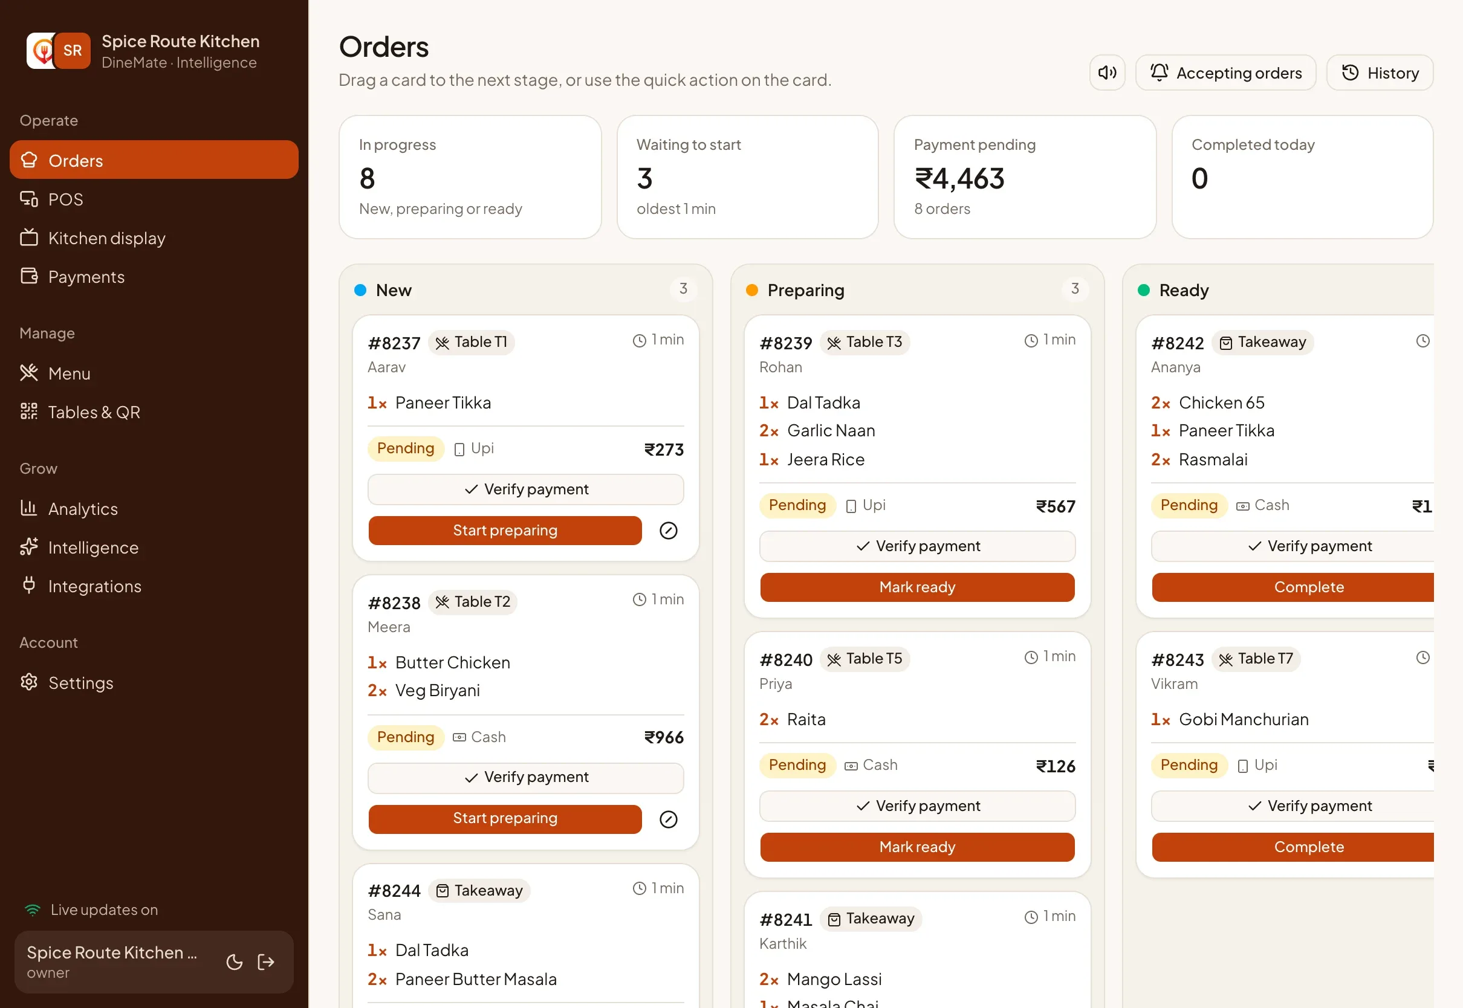
Task: Click the Spice Route Kitchen owner account
Action: tap(112, 961)
